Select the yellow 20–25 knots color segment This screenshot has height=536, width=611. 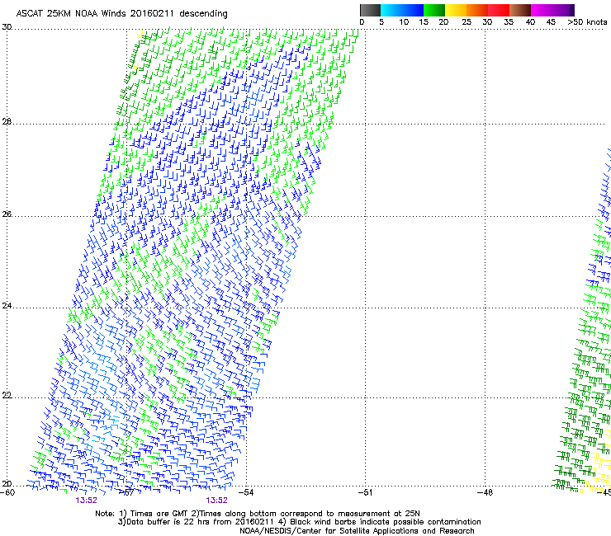(456, 10)
